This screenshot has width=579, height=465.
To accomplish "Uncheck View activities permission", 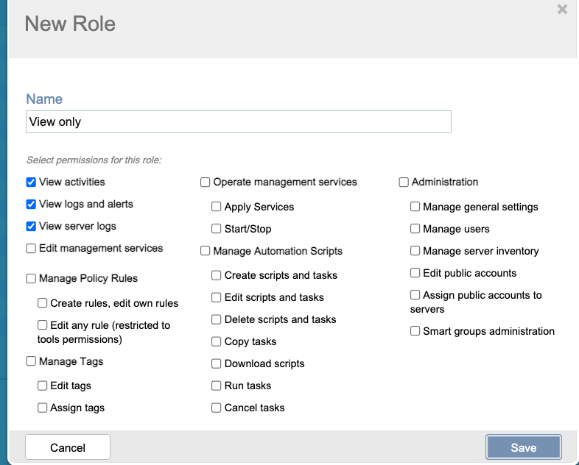I will click(31, 182).
